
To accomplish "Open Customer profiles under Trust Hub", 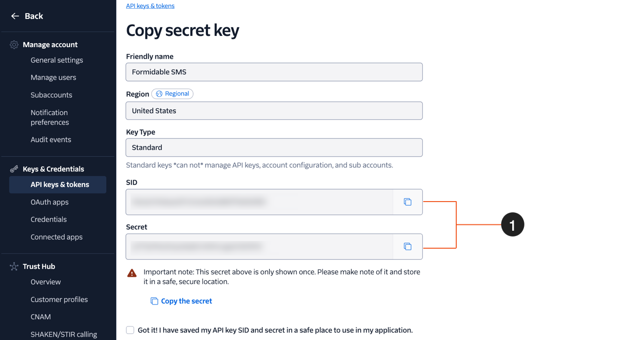I will click(x=59, y=299).
